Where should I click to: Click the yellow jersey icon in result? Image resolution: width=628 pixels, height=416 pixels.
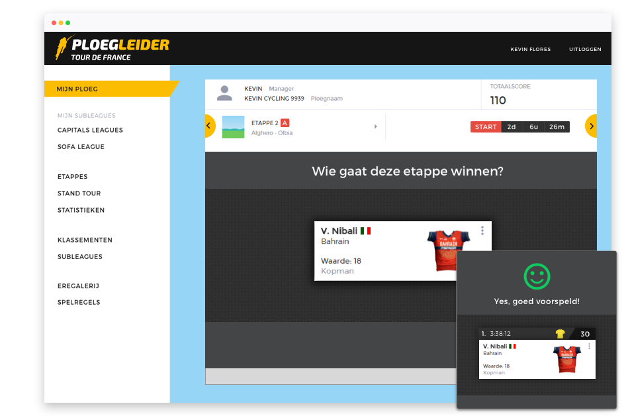[x=561, y=334]
